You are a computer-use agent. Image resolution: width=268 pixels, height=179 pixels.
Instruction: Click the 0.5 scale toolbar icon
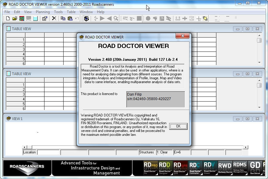178,18
